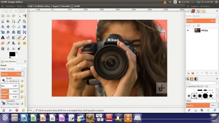Screen dimensions: 219x123
Task: Select the Perspective tool
Action: point(14,32)
